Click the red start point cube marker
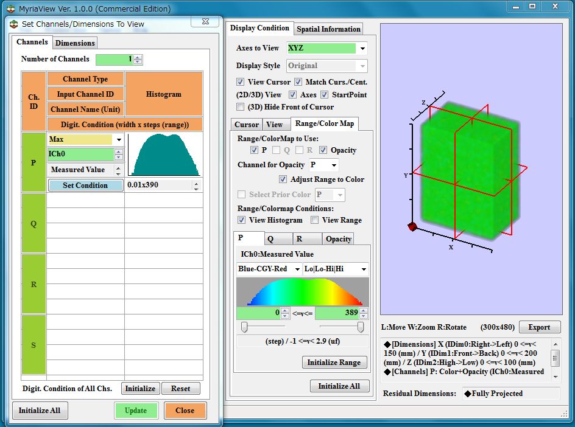The height and width of the screenshot is (427, 575). point(412,227)
